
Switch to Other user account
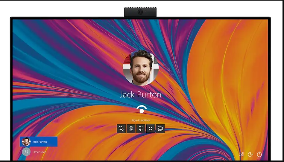click(39, 152)
